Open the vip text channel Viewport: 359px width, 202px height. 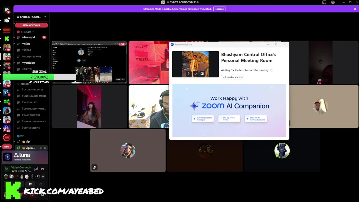tap(31, 142)
